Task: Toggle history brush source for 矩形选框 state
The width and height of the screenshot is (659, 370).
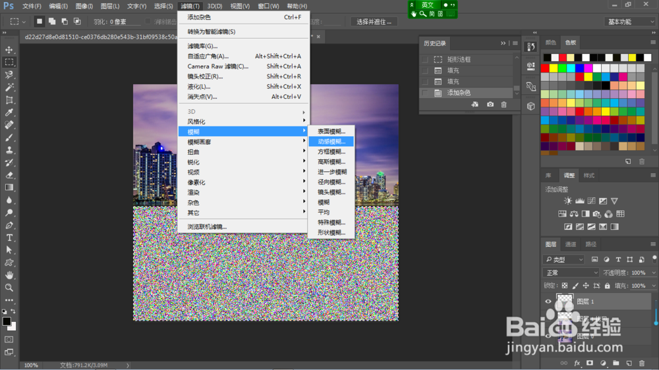Action: click(x=425, y=60)
